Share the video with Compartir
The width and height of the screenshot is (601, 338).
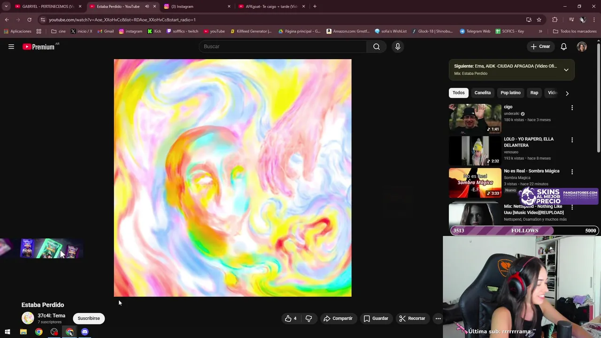[338, 318]
